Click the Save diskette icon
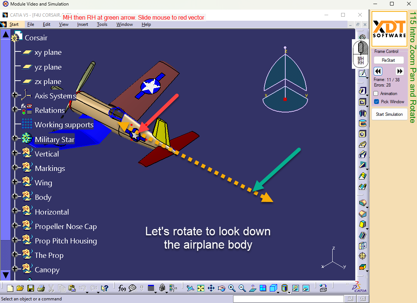 click(x=31, y=288)
